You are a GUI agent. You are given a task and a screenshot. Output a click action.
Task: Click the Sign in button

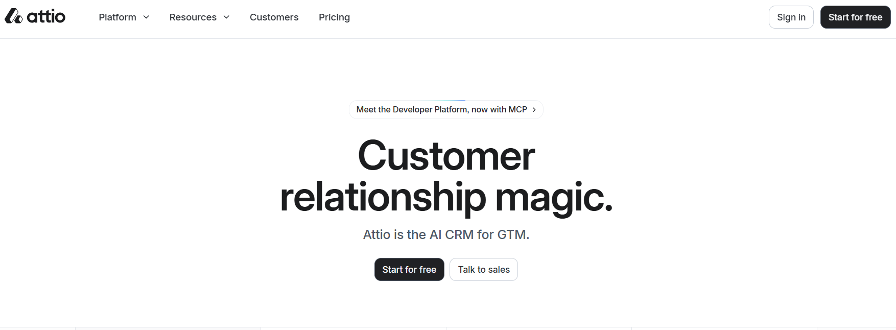[791, 17]
